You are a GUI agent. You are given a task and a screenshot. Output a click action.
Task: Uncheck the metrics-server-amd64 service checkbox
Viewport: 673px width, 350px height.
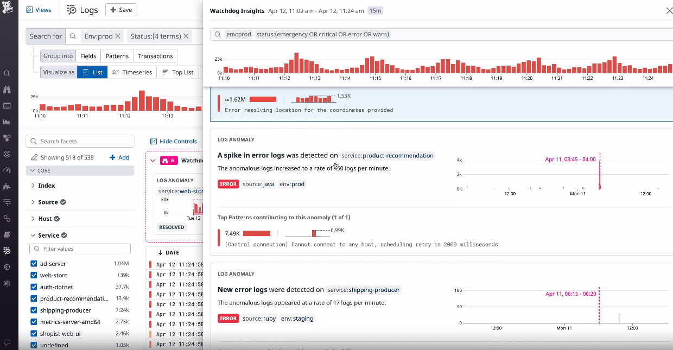point(34,322)
